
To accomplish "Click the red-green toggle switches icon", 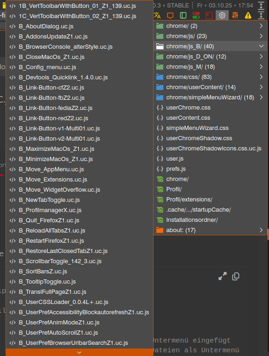I will (x=196, y=15).
